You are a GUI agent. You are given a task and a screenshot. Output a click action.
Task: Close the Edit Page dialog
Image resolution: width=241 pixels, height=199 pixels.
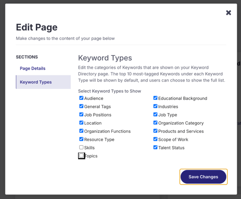point(229,13)
